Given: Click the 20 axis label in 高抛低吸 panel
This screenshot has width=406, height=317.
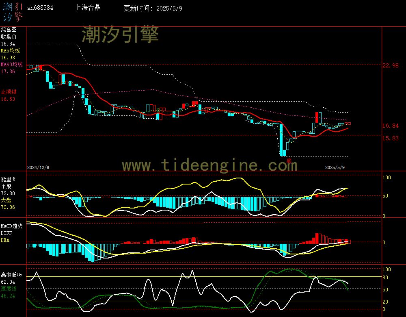Looking at the screenshot, I should (385, 302).
